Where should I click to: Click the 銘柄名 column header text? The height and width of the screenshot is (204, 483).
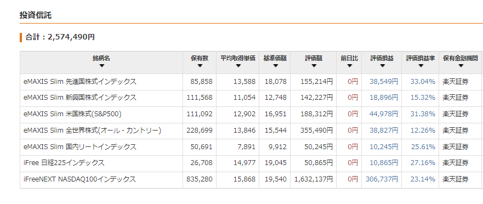coord(101,58)
